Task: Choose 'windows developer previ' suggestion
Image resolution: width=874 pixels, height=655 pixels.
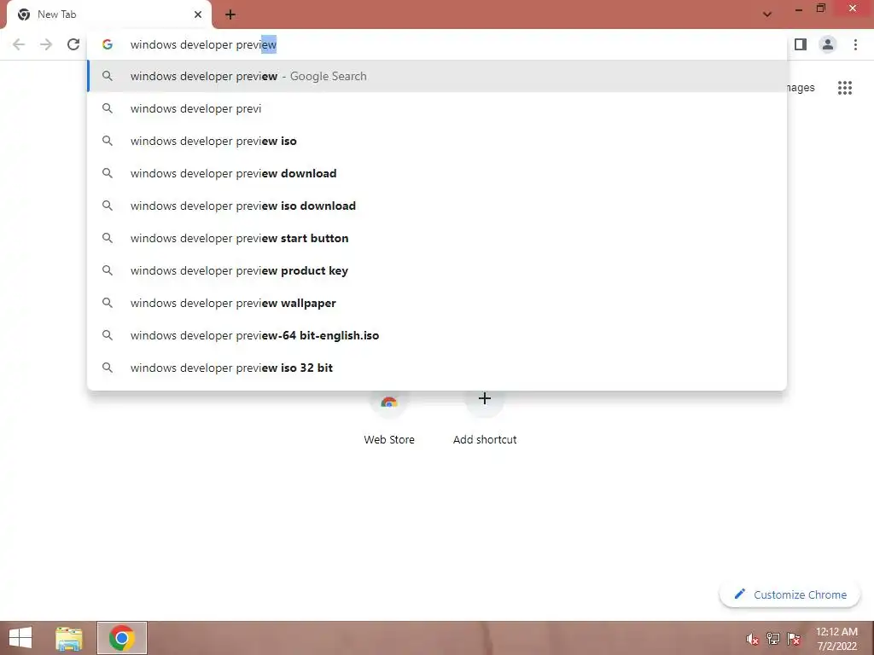Action: [x=437, y=108]
